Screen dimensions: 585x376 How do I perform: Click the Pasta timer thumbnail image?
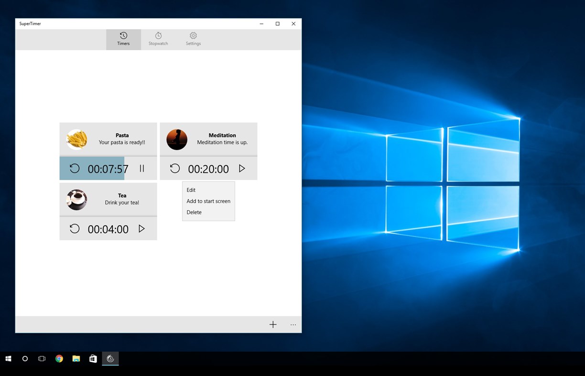[77, 139]
